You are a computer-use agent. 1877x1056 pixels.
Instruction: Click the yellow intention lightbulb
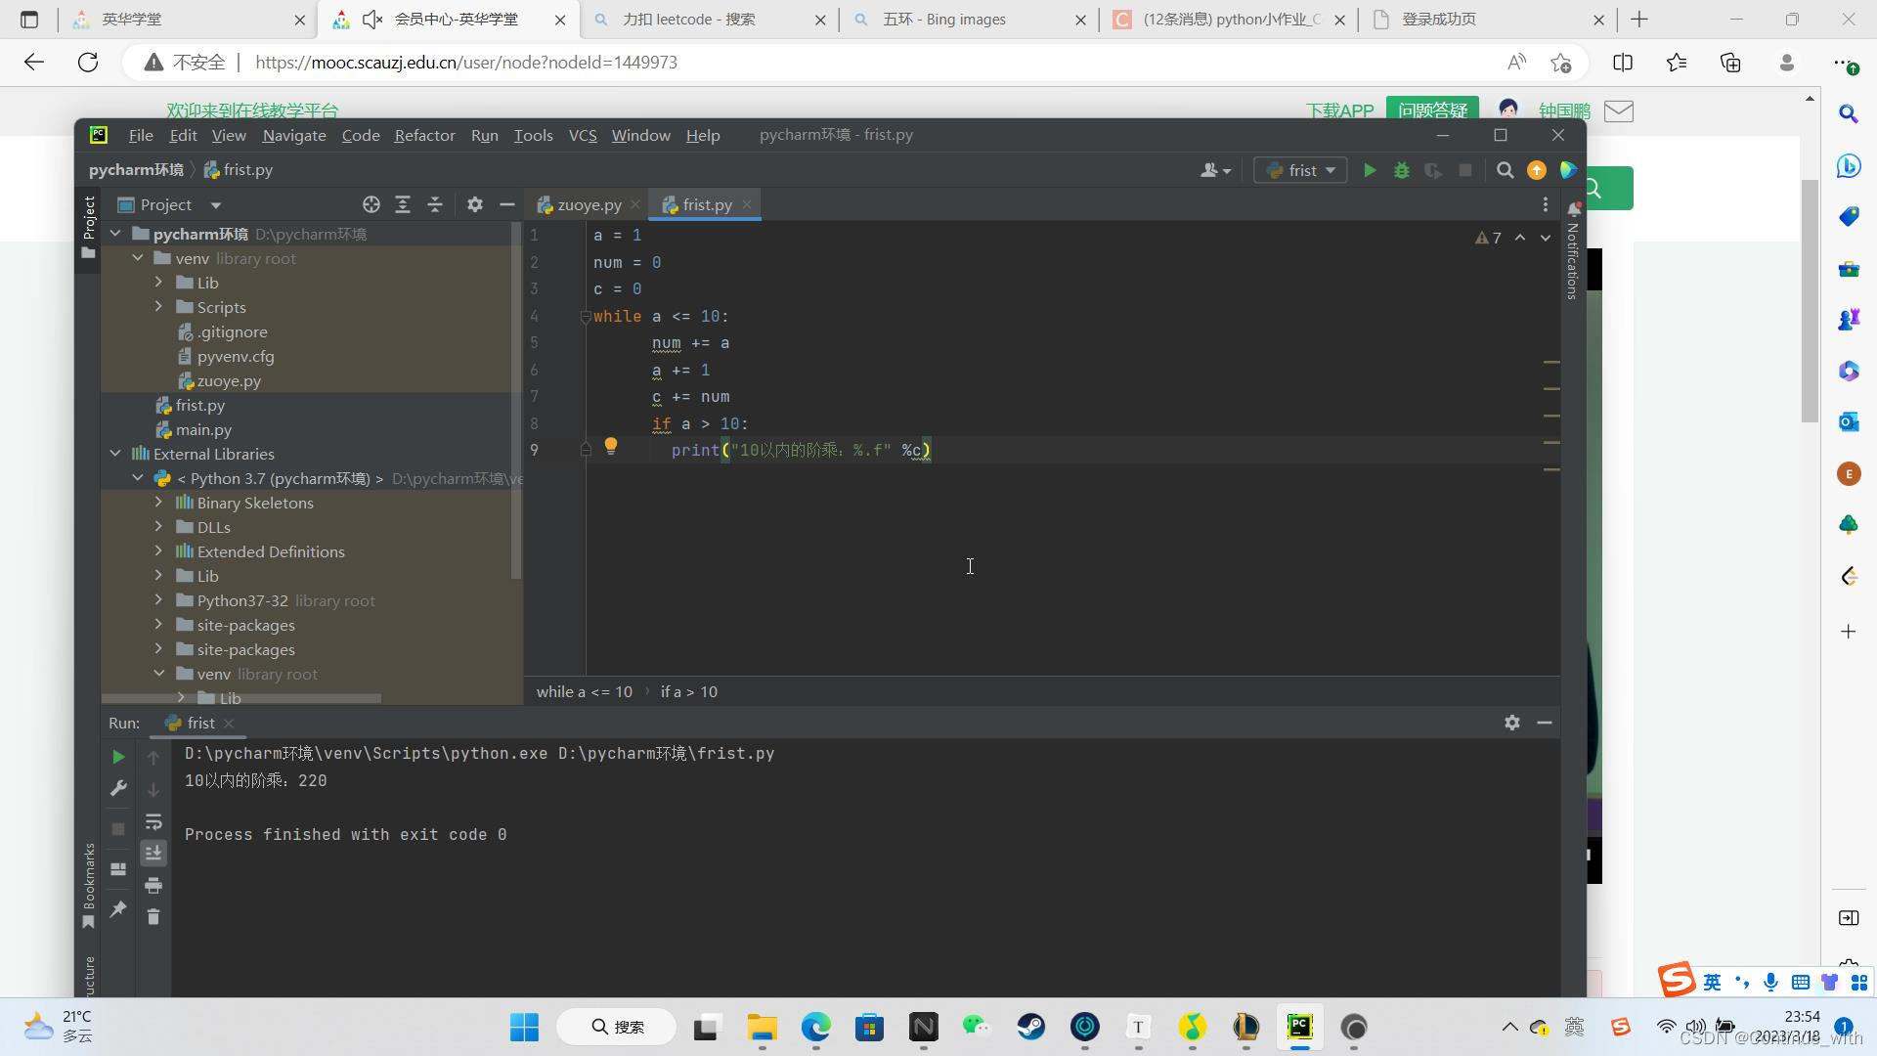tap(611, 447)
